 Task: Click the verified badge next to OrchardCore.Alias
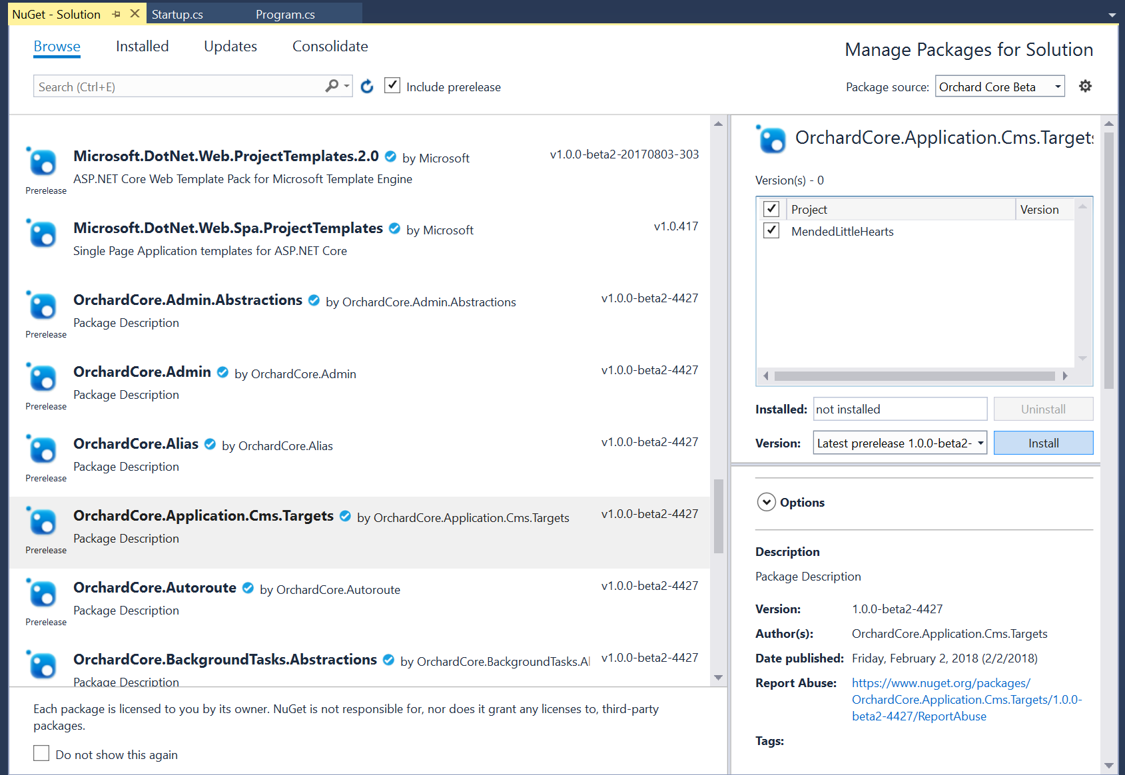tap(209, 443)
